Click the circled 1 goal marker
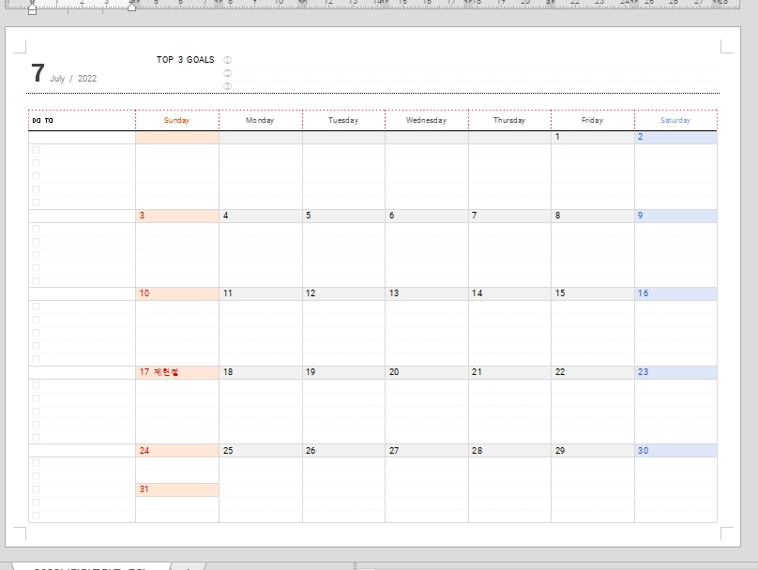 227,60
